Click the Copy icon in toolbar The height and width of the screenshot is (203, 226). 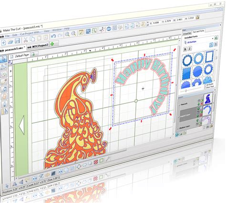pyautogui.click(x=32, y=39)
